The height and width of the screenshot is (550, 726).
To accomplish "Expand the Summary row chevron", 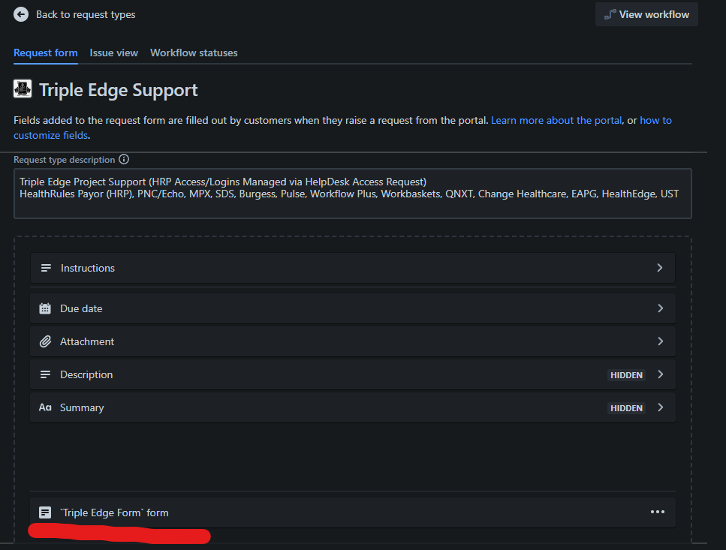I will [660, 407].
